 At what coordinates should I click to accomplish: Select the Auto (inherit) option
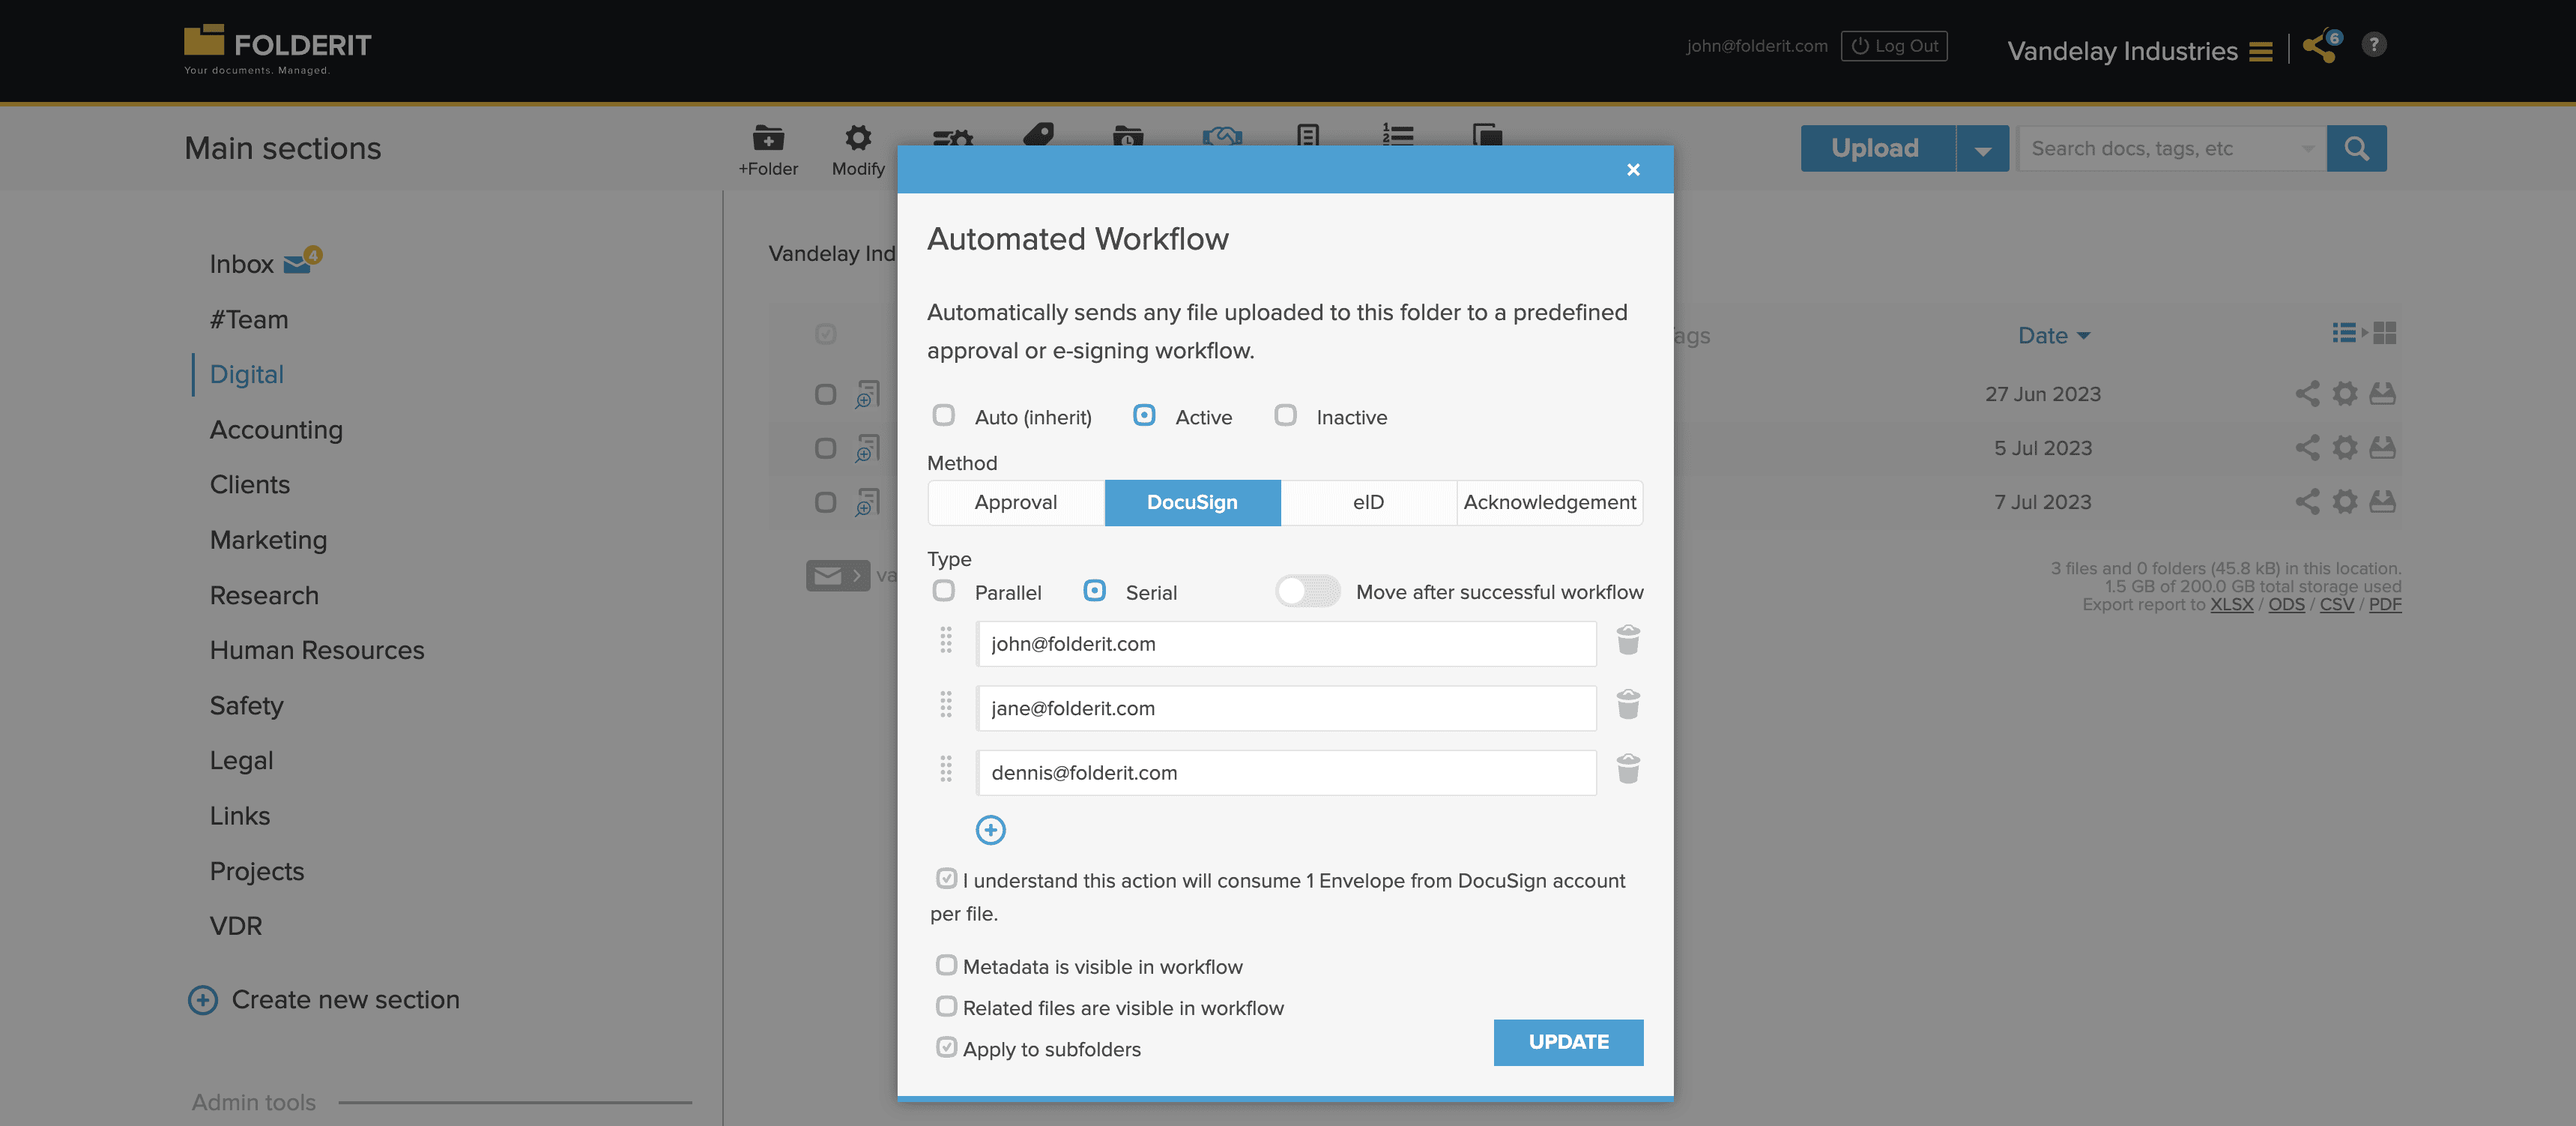click(943, 415)
